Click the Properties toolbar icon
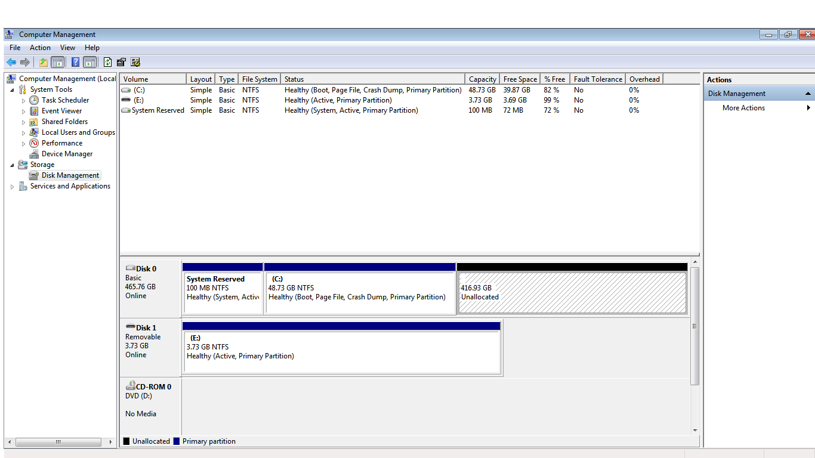 click(x=121, y=62)
